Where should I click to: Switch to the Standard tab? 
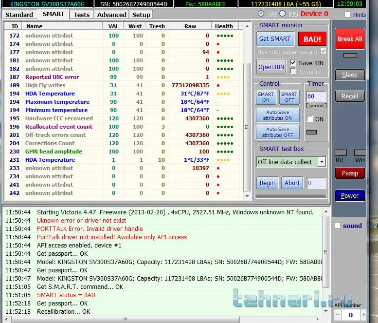pyautogui.click(x=19, y=15)
